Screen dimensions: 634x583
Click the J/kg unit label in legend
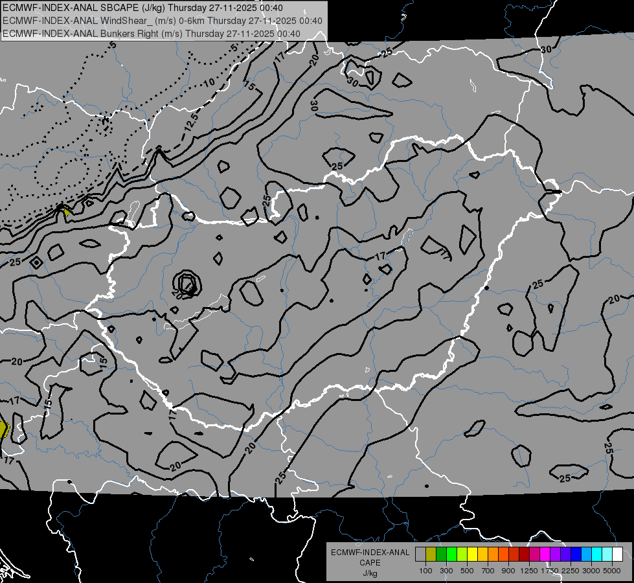370,573
